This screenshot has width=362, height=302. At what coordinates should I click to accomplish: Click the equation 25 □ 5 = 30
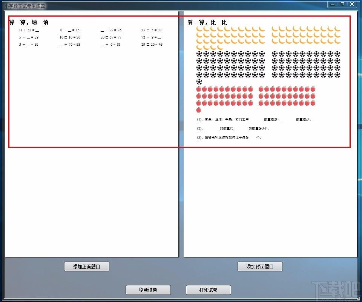(x=152, y=30)
